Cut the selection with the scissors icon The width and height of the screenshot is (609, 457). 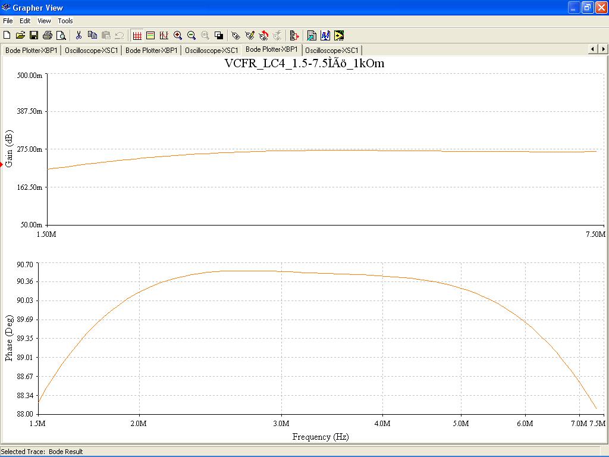tap(79, 35)
